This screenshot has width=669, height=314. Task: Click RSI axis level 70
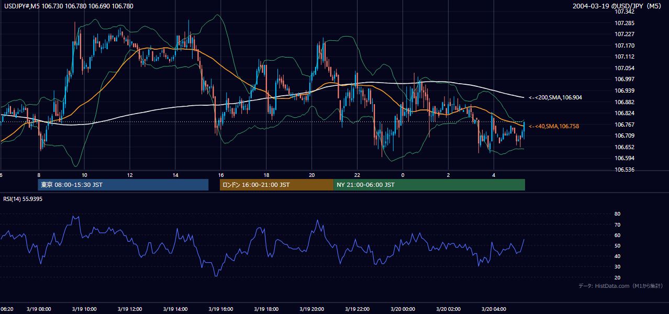[618, 225]
